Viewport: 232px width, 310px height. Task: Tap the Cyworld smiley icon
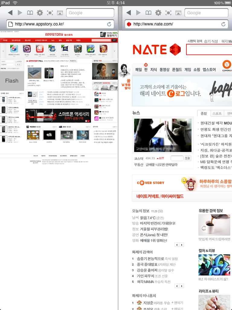click(227, 64)
